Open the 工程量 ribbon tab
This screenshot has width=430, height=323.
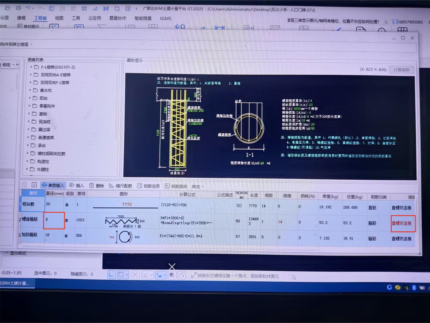40,18
